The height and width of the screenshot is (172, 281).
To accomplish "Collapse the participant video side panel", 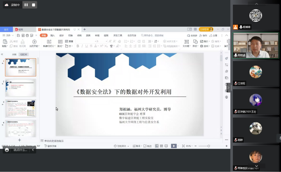I will point(229,88).
